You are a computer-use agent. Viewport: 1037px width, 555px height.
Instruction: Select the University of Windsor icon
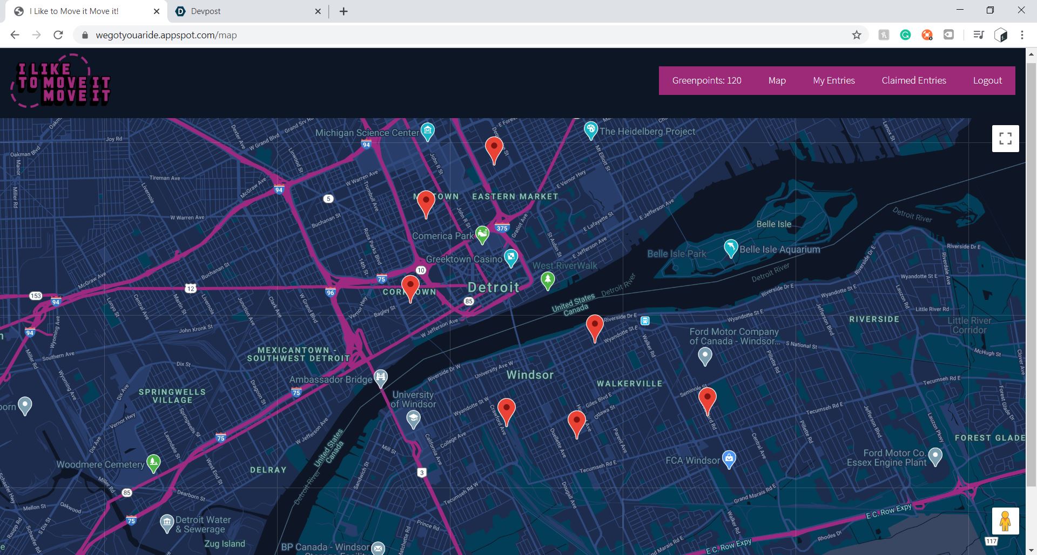pyautogui.click(x=413, y=420)
